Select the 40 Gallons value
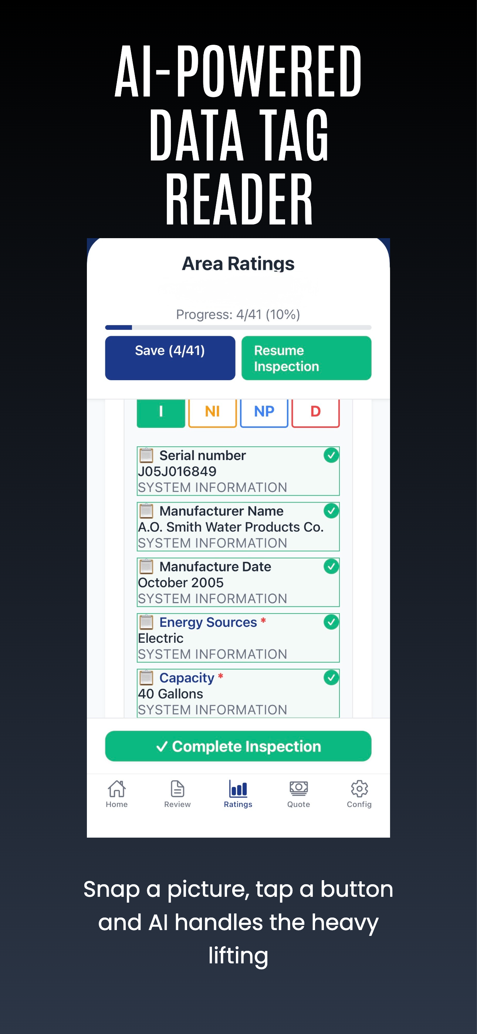The image size is (477, 1034). 170,694
